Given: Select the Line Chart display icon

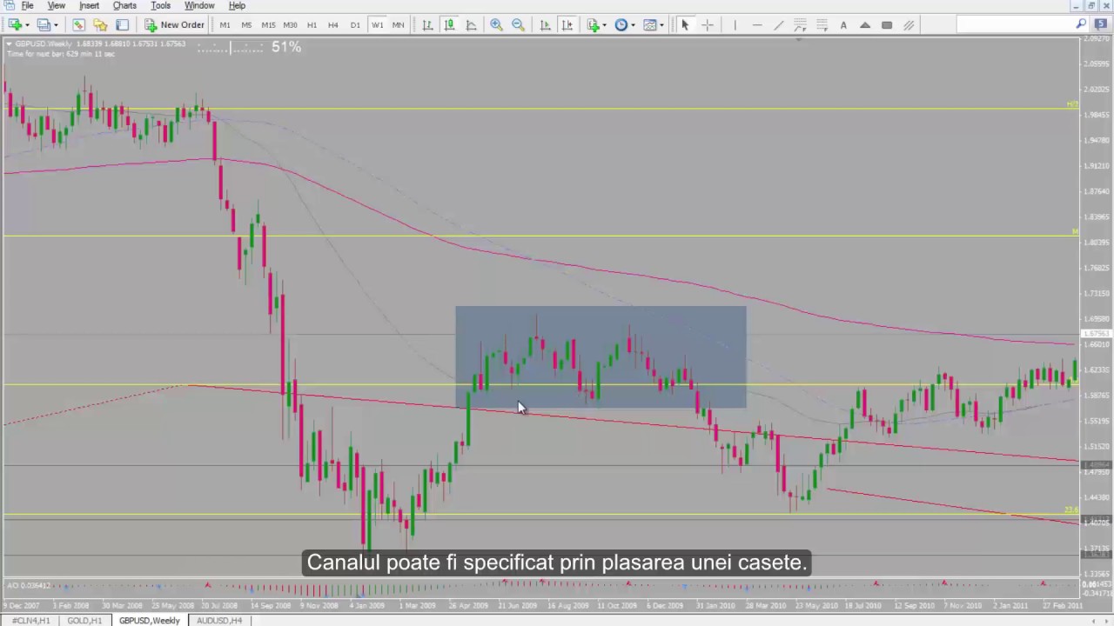Looking at the screenshot, I should 471,25.
